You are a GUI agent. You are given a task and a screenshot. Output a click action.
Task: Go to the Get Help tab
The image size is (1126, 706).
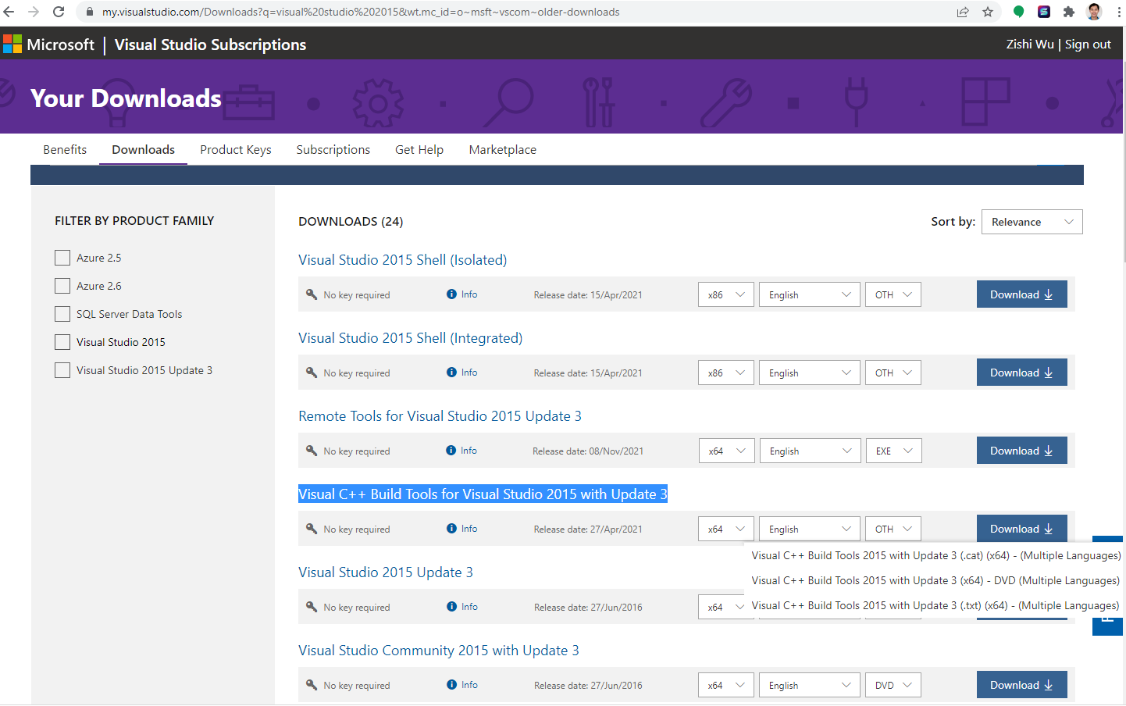point(419,149)
